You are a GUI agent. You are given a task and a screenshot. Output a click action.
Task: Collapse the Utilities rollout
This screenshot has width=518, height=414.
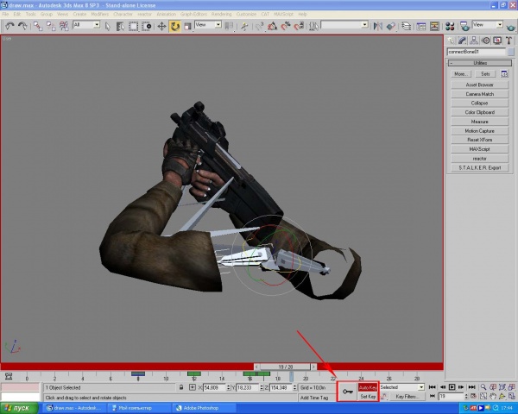(x=482, y=63)
